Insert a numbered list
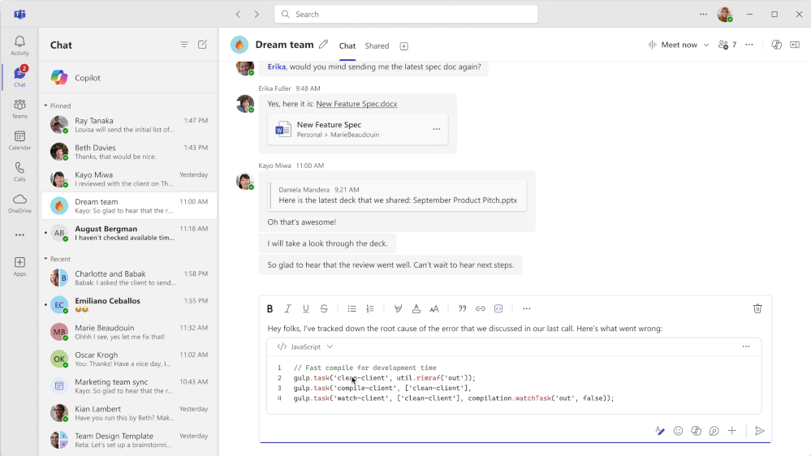Viewport: 811px width, 456px height. click(x=370, y=308)
